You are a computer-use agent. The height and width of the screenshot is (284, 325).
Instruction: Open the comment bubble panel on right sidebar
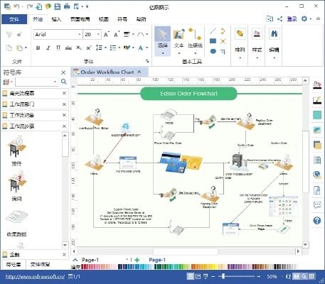tap(317, 205)
